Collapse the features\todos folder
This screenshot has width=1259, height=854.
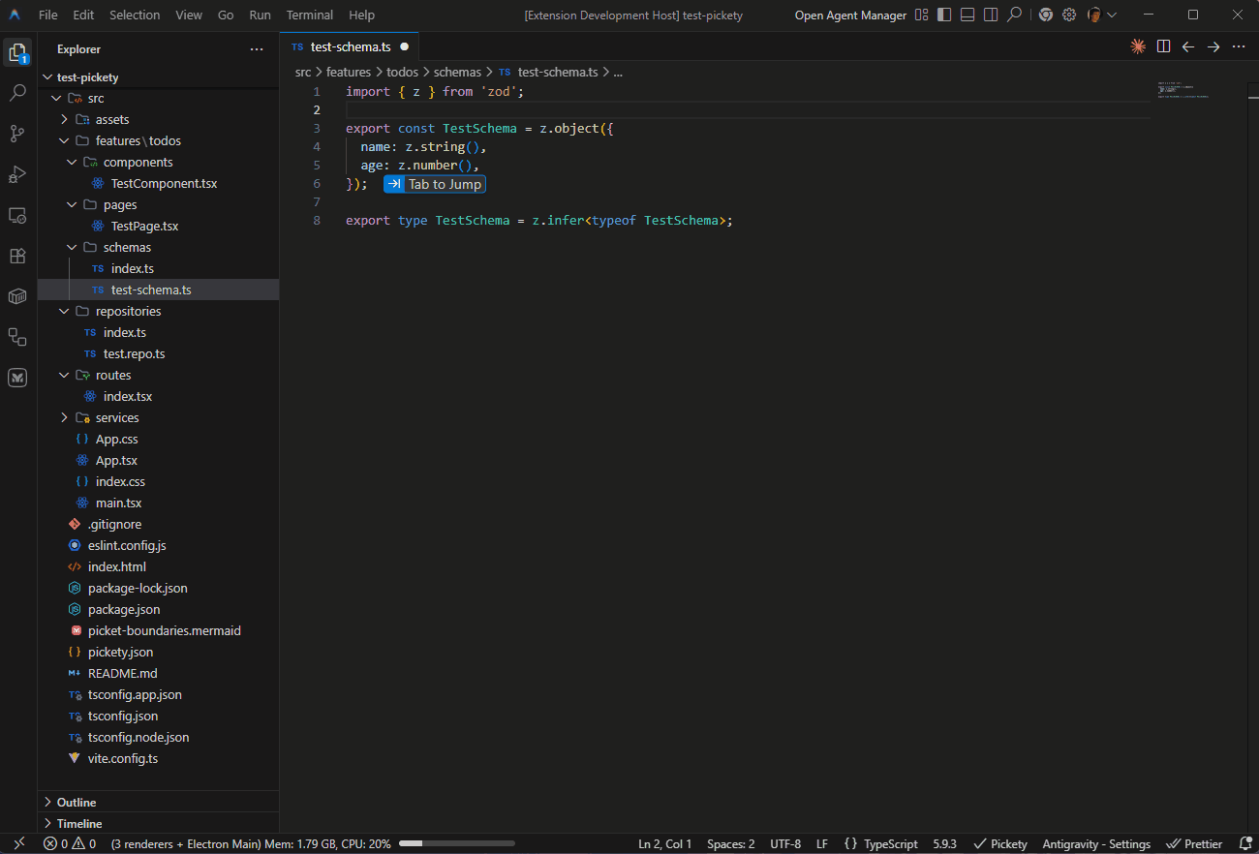[64, 140]
